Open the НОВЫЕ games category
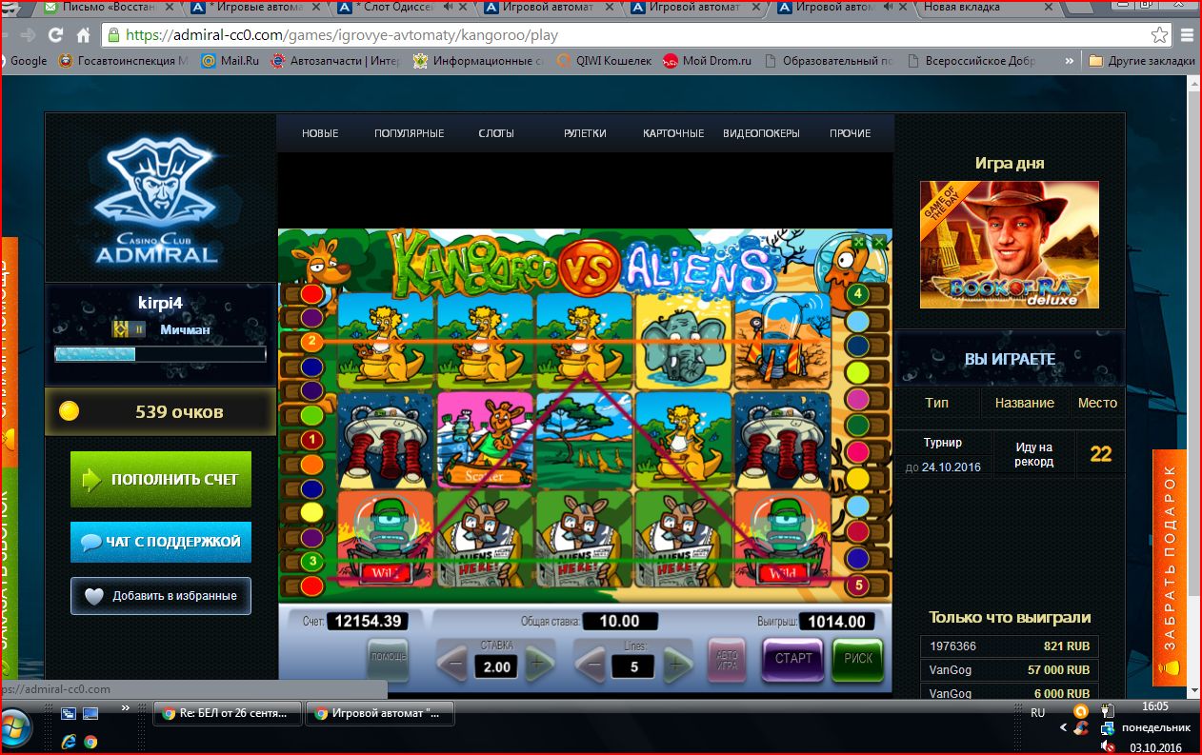The height and width of the screenshot is (755, 1202). (x=320, y=133)
